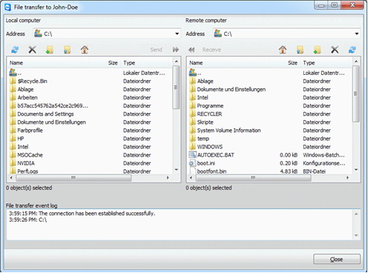368x273 pixels.
Task: Click the local home icon
Action: point(85,50)
